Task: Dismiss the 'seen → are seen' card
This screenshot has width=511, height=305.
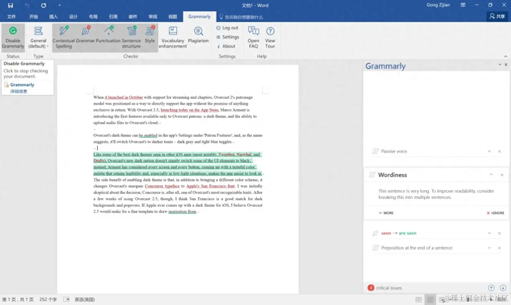Action: [x=499, y=233]
